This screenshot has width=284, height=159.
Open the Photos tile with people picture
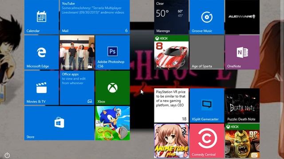coord(77,52)
